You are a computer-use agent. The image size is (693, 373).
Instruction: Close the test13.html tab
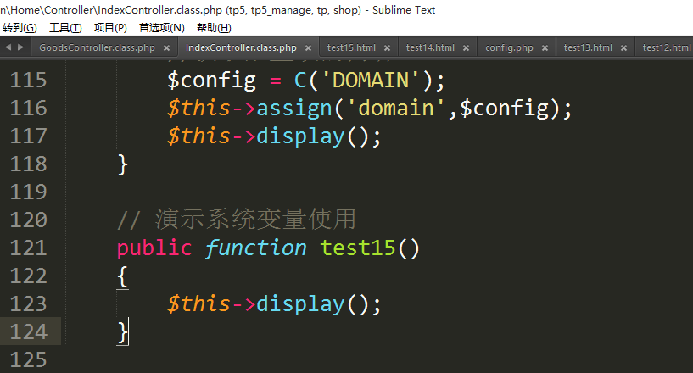pos(623,48)
